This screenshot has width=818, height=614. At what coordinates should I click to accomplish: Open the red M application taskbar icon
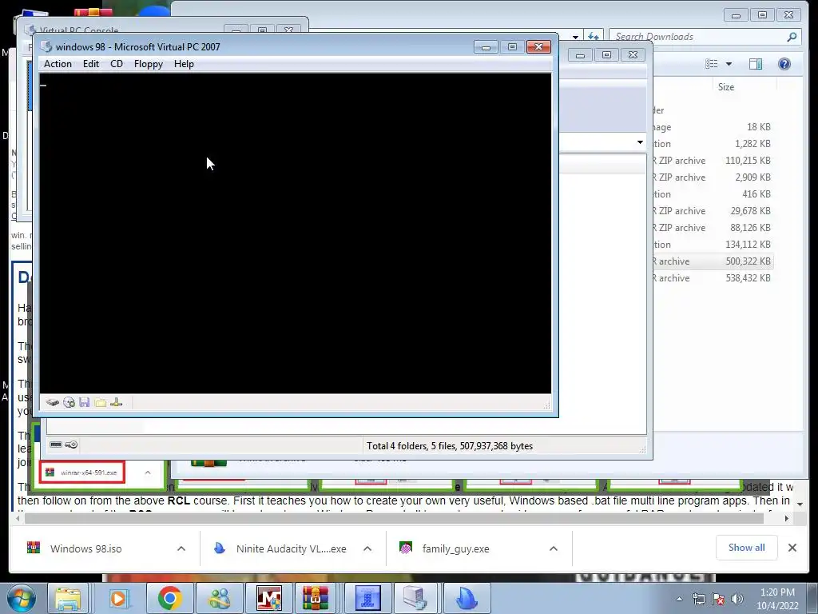click(269, 598)
